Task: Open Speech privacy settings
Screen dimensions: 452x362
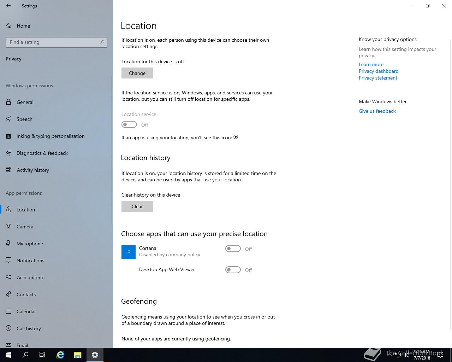Action: pos(56,119)
